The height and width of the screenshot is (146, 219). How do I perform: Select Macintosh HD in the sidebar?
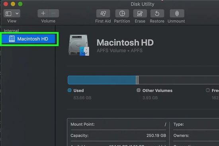coord(29,39)
